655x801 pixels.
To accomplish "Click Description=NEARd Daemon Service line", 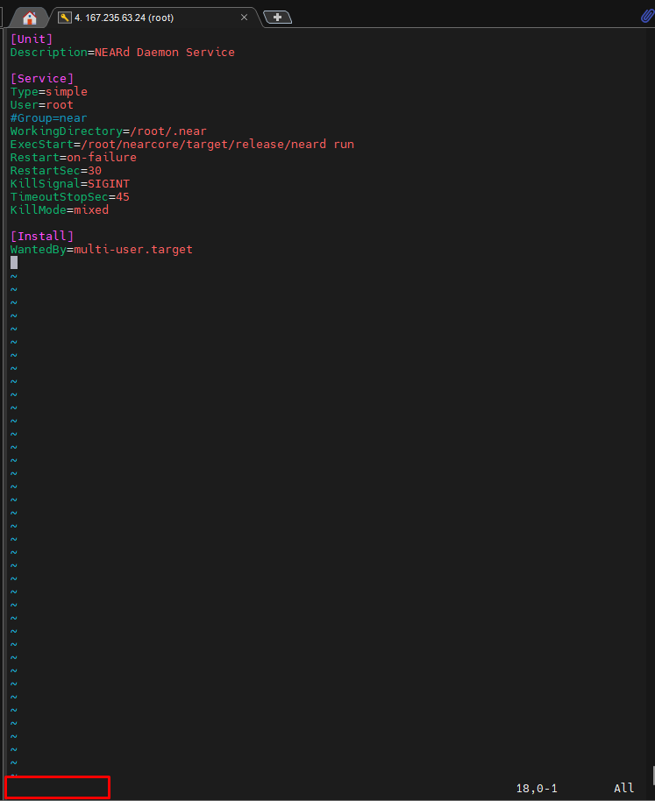I will click(123, 52).
